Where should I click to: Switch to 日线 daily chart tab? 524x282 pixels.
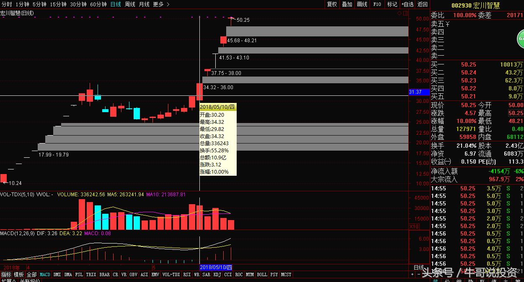116,4
